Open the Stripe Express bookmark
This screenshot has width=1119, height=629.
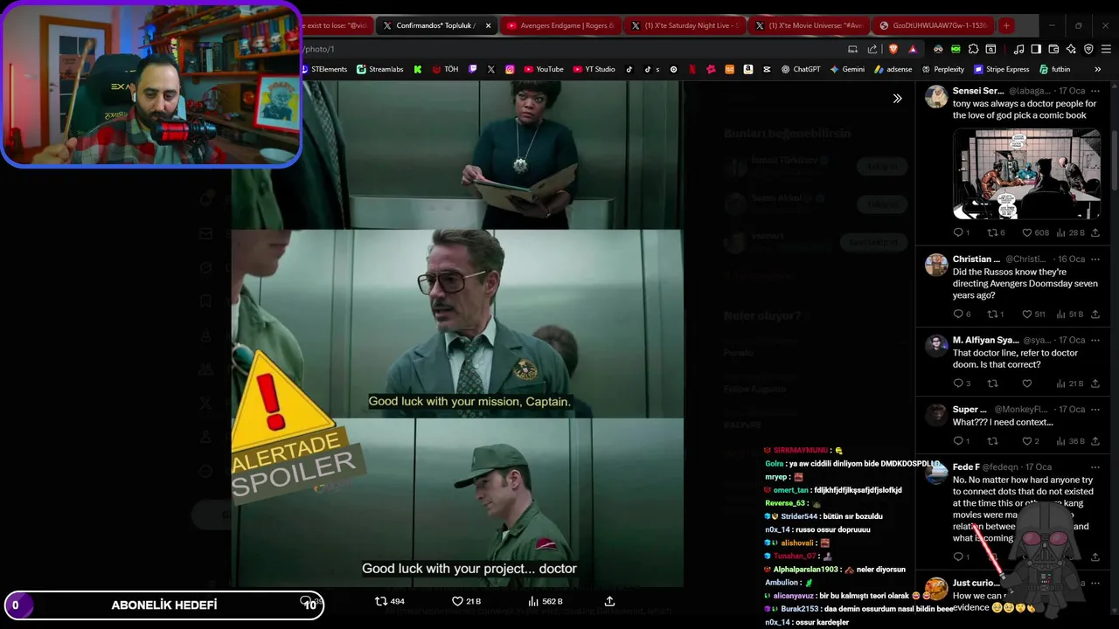[1002, 69]
